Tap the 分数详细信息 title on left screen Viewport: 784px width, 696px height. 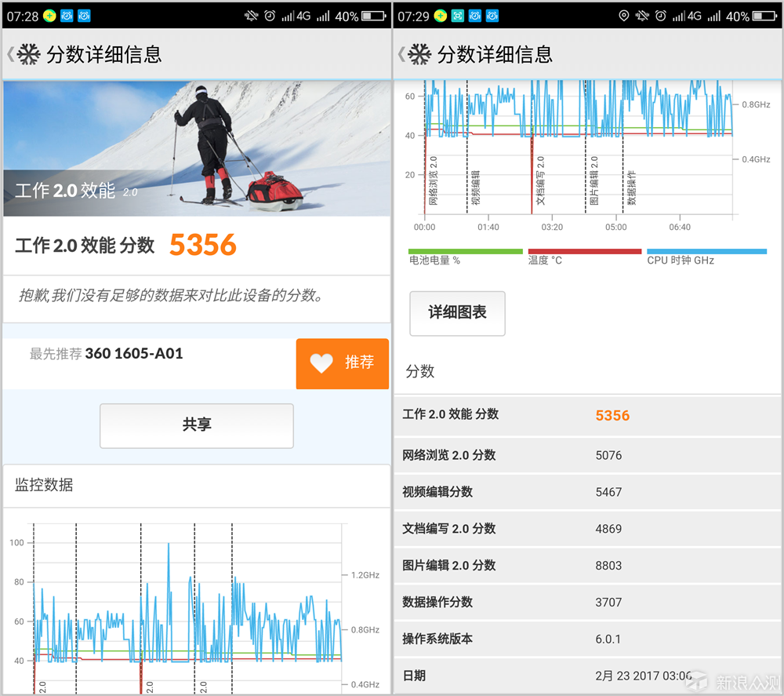[x=104, y=55]
